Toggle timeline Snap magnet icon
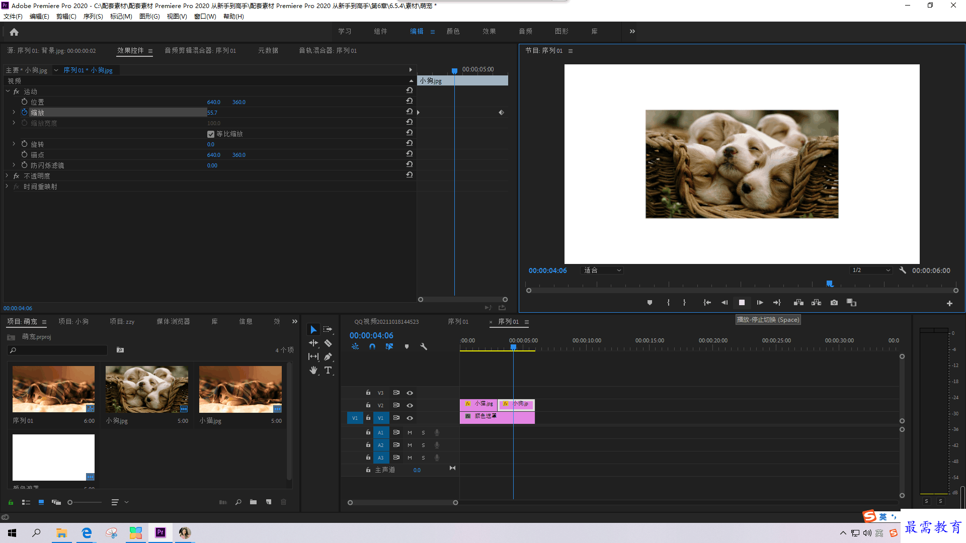This screenshot has width=966, height=543. point(372,346)
